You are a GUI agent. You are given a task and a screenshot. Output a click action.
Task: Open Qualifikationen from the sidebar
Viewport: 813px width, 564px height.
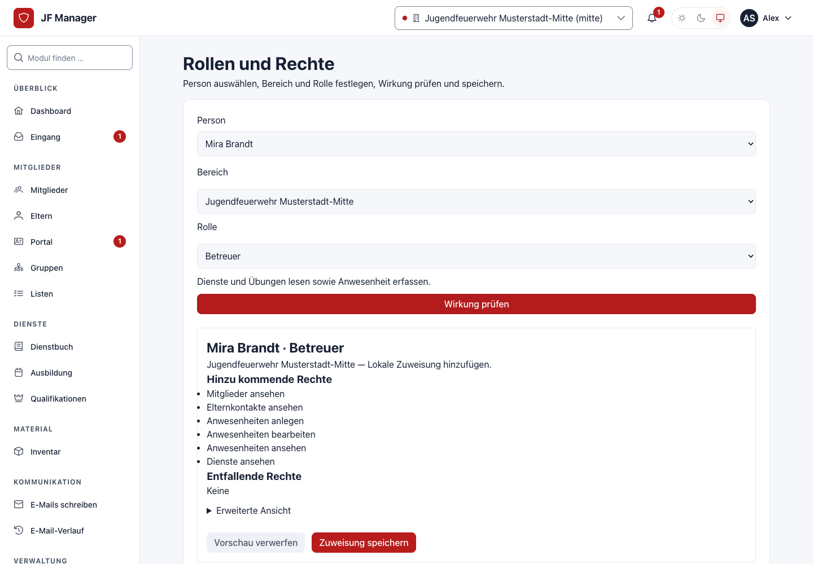70,399
